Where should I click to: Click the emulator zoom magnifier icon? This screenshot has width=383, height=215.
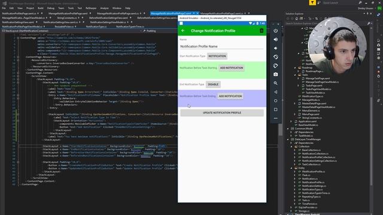[275, 83]
